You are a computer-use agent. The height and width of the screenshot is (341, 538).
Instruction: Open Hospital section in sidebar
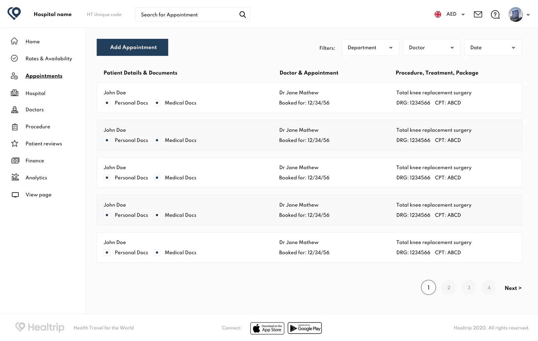click(x=35, y=93)
